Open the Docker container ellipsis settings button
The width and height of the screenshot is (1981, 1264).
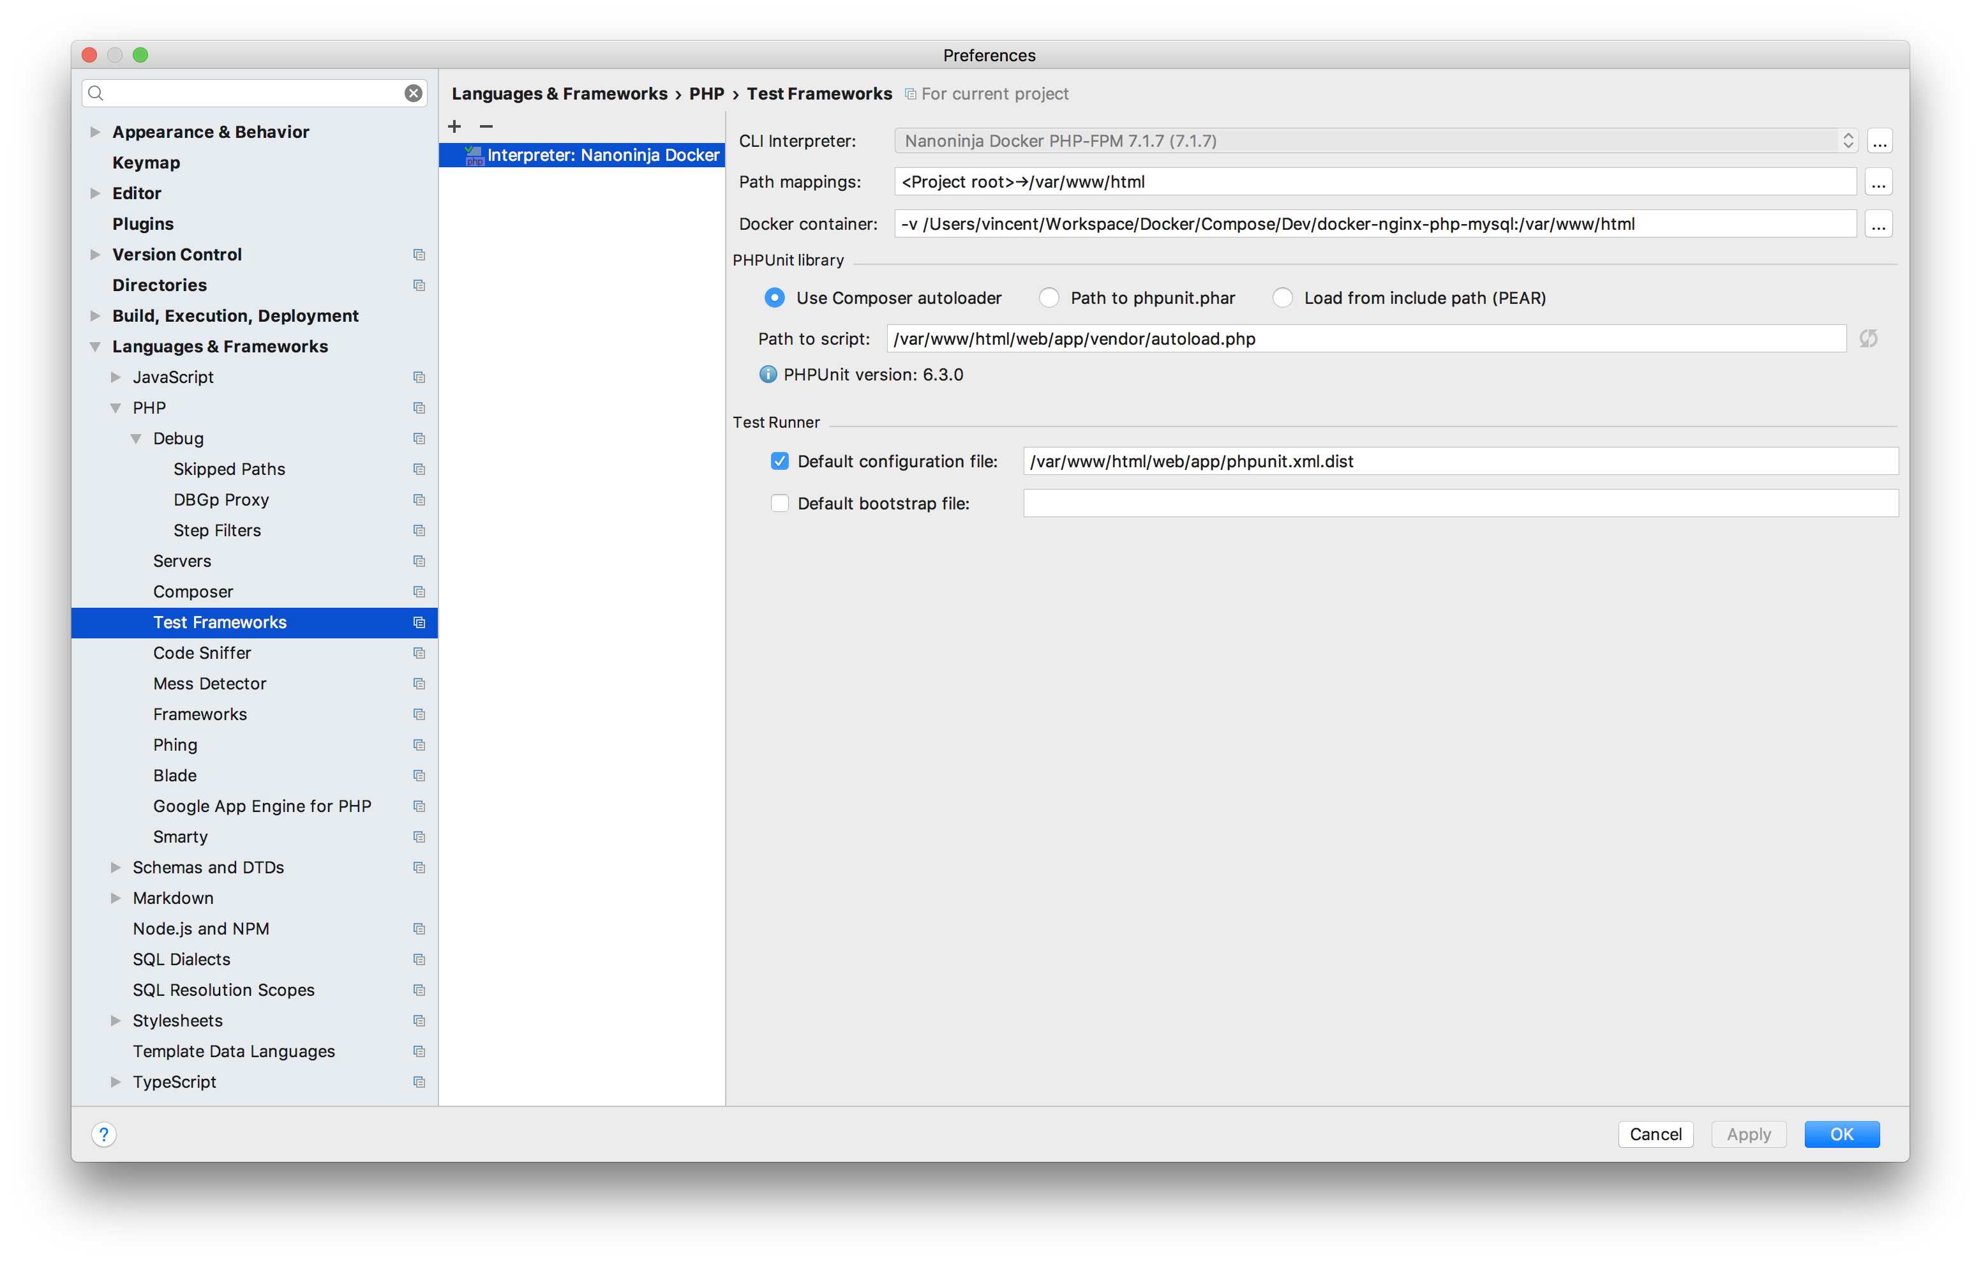tap(1878, 224)
